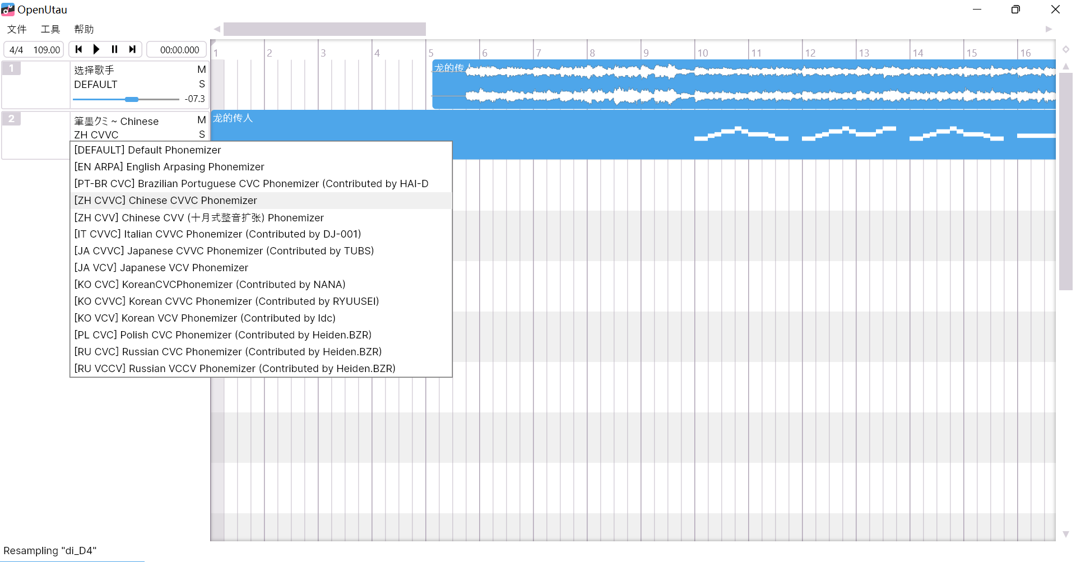The height and width of the screenshot is (562, 1076).
Task: Select RU VCCV Russian VCCV Phonemizer
Action: click(261, 369)
